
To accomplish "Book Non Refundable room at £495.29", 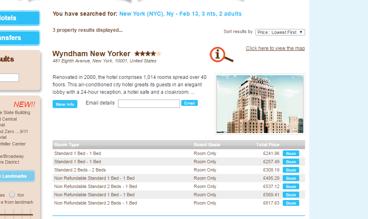I will click(x=291, y=178).
